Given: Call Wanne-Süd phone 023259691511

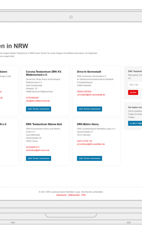Looking at the screenshot, I should [x=33, y=147].
